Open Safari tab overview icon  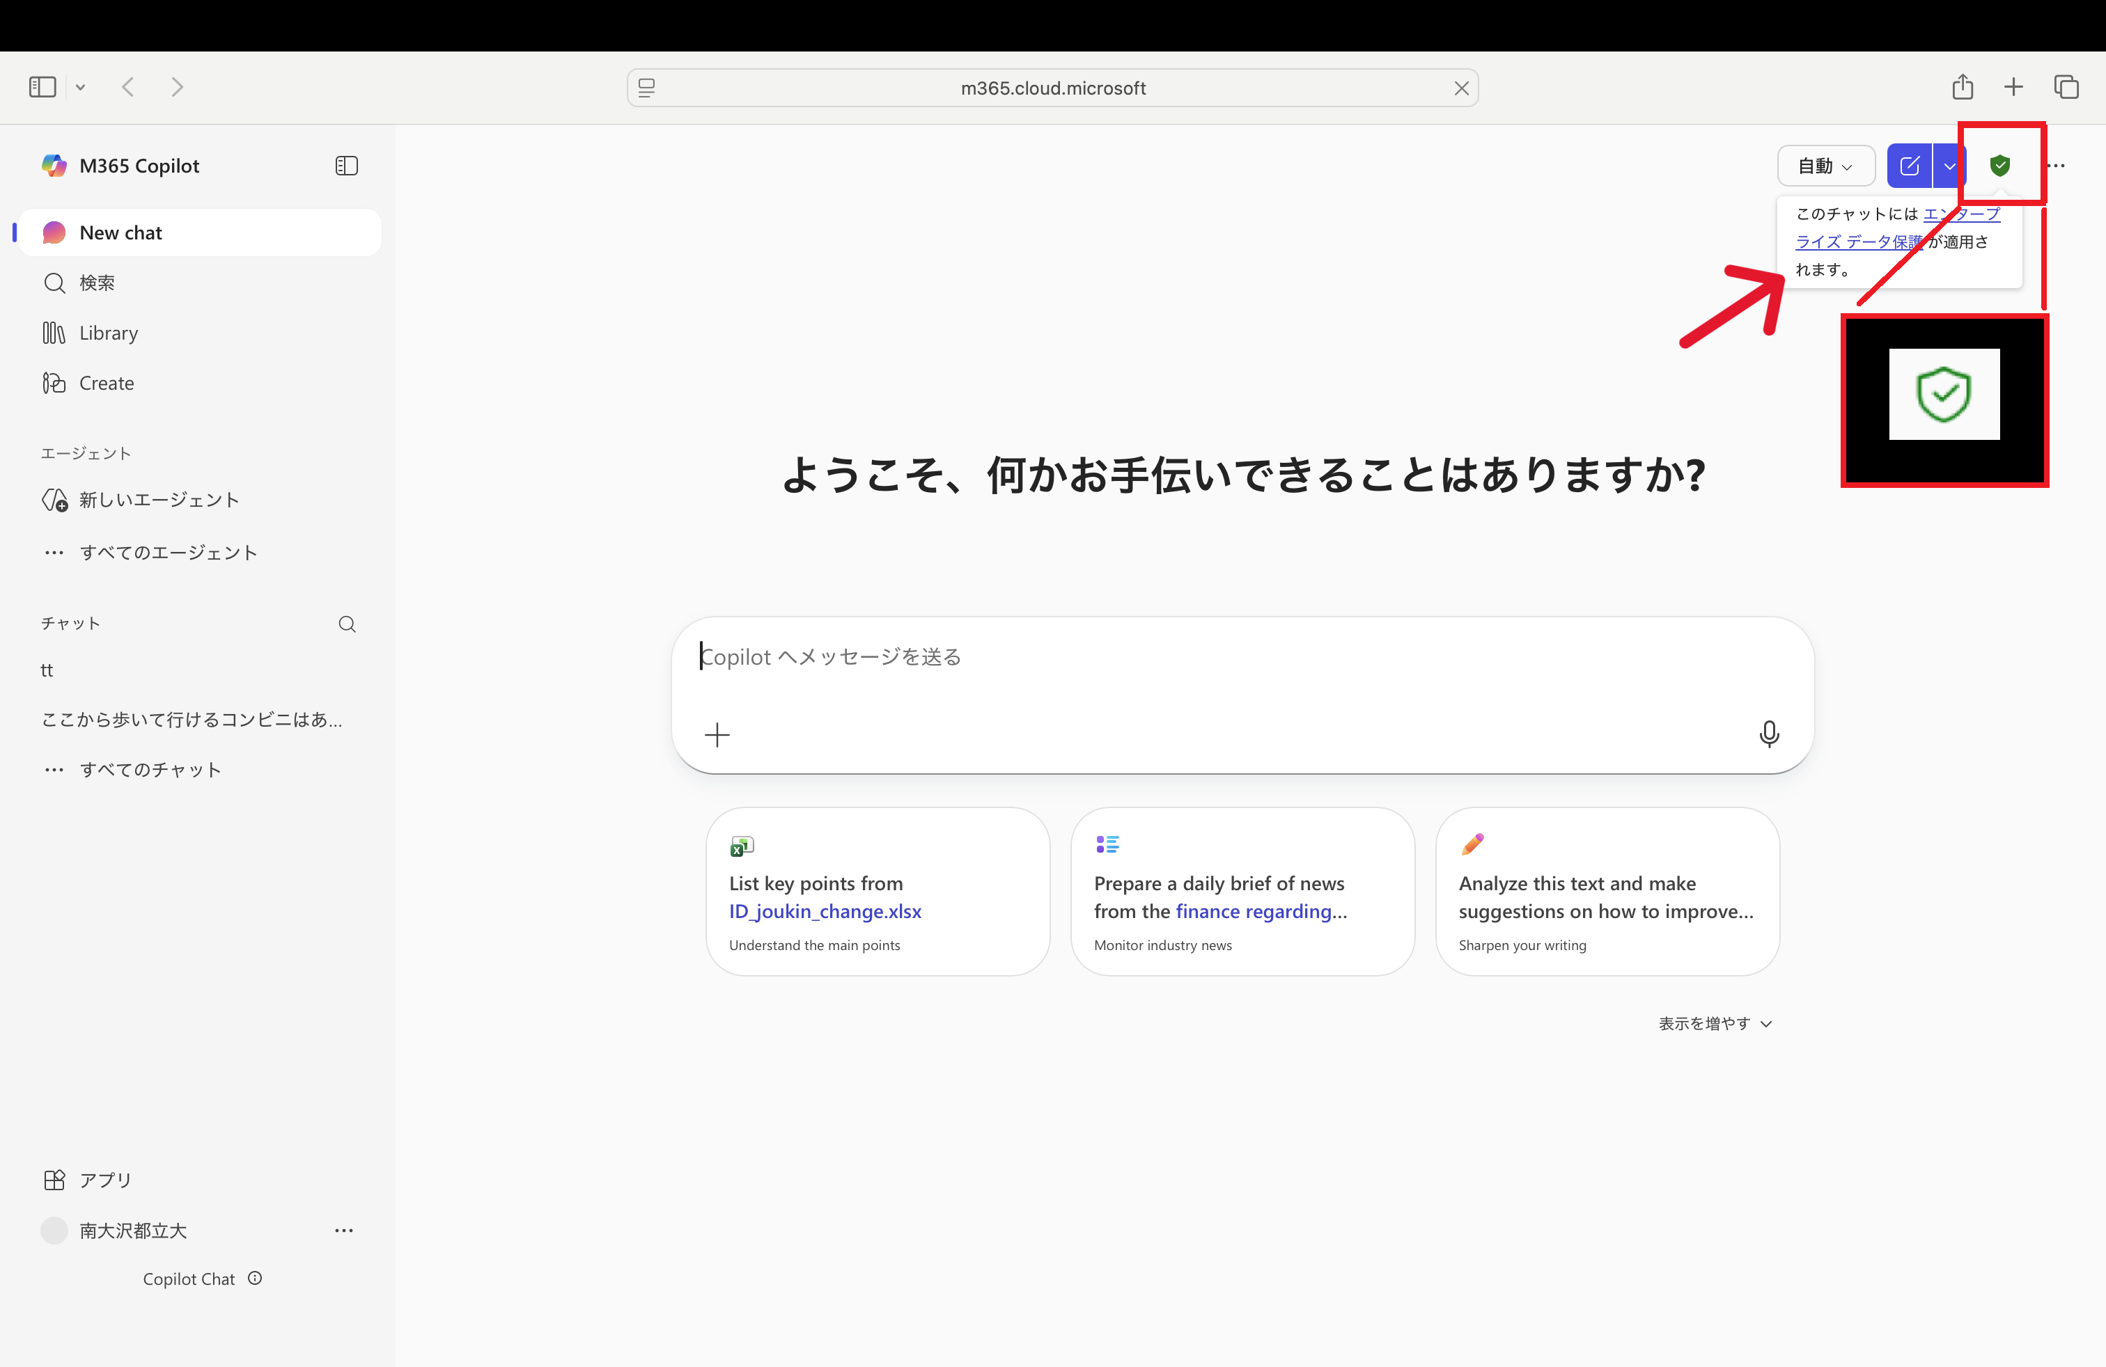pyautogui.click(x=2066, y=86)
